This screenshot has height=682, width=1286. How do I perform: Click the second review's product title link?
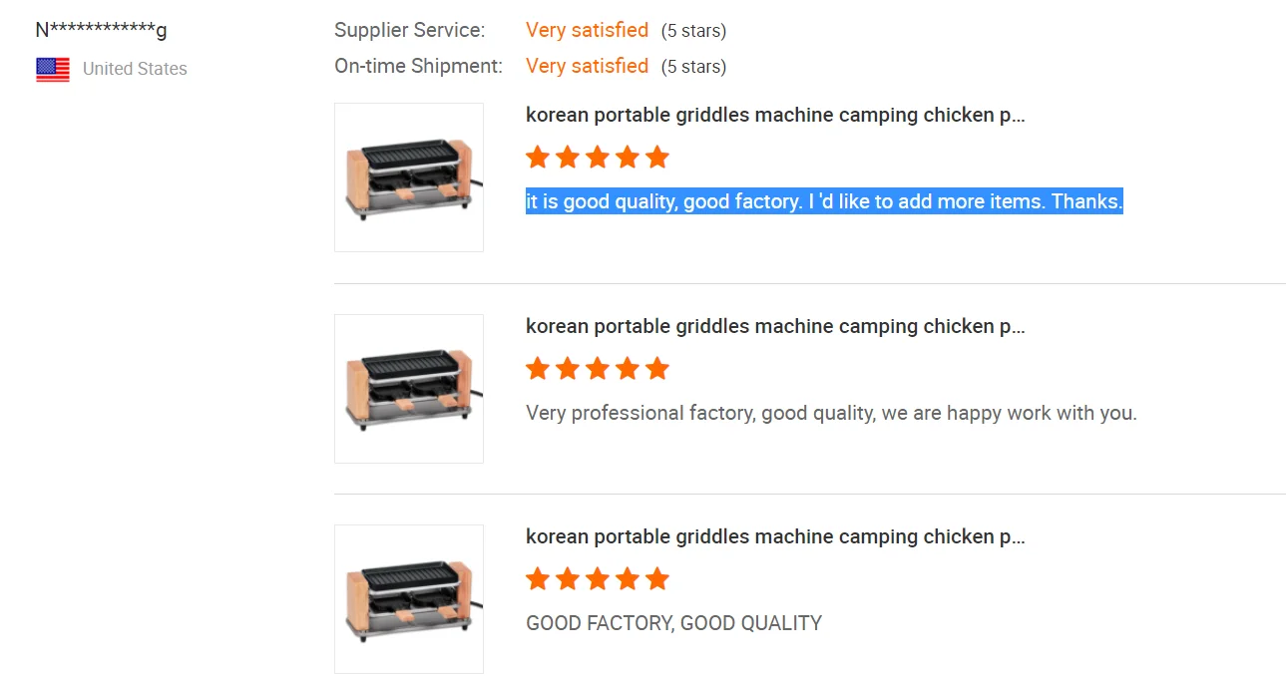[775, 326]
